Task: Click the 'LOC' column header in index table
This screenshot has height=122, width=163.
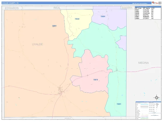Action: point(153,8)
